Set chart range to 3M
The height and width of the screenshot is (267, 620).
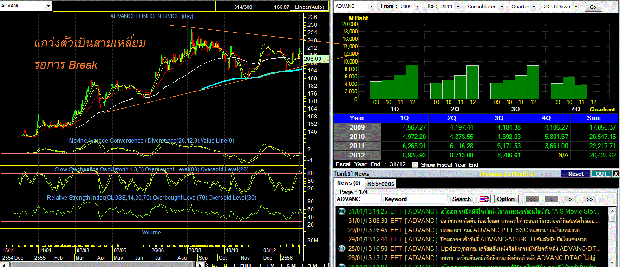[x=313, y=265]
